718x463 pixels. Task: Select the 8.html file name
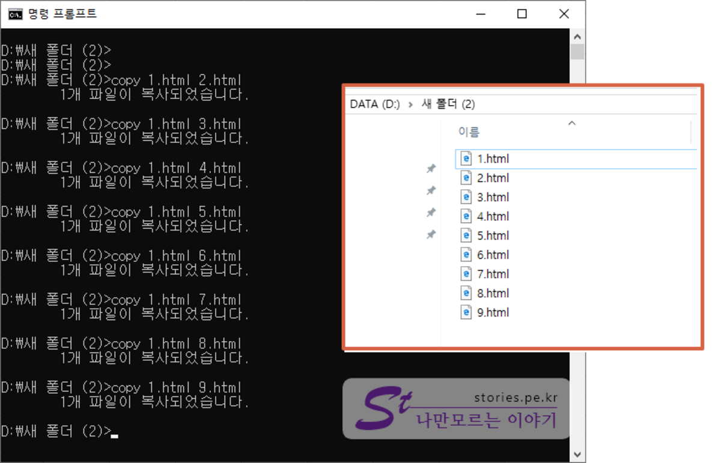[493, 293]
